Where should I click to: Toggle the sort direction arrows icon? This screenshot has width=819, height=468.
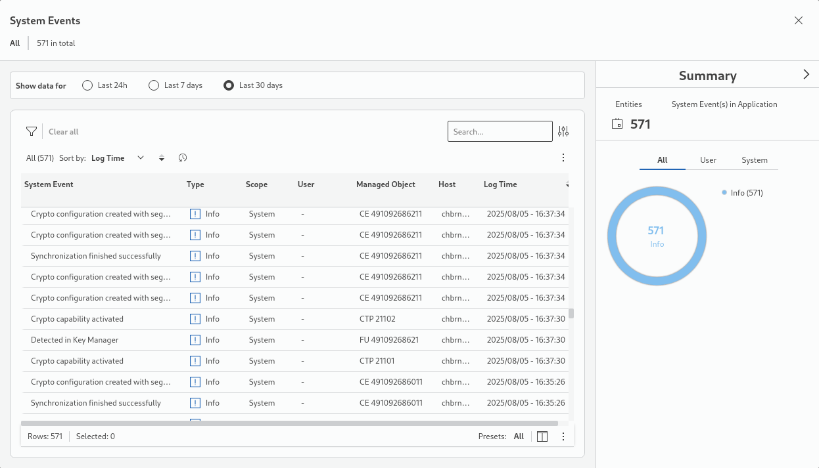point(162,158)
